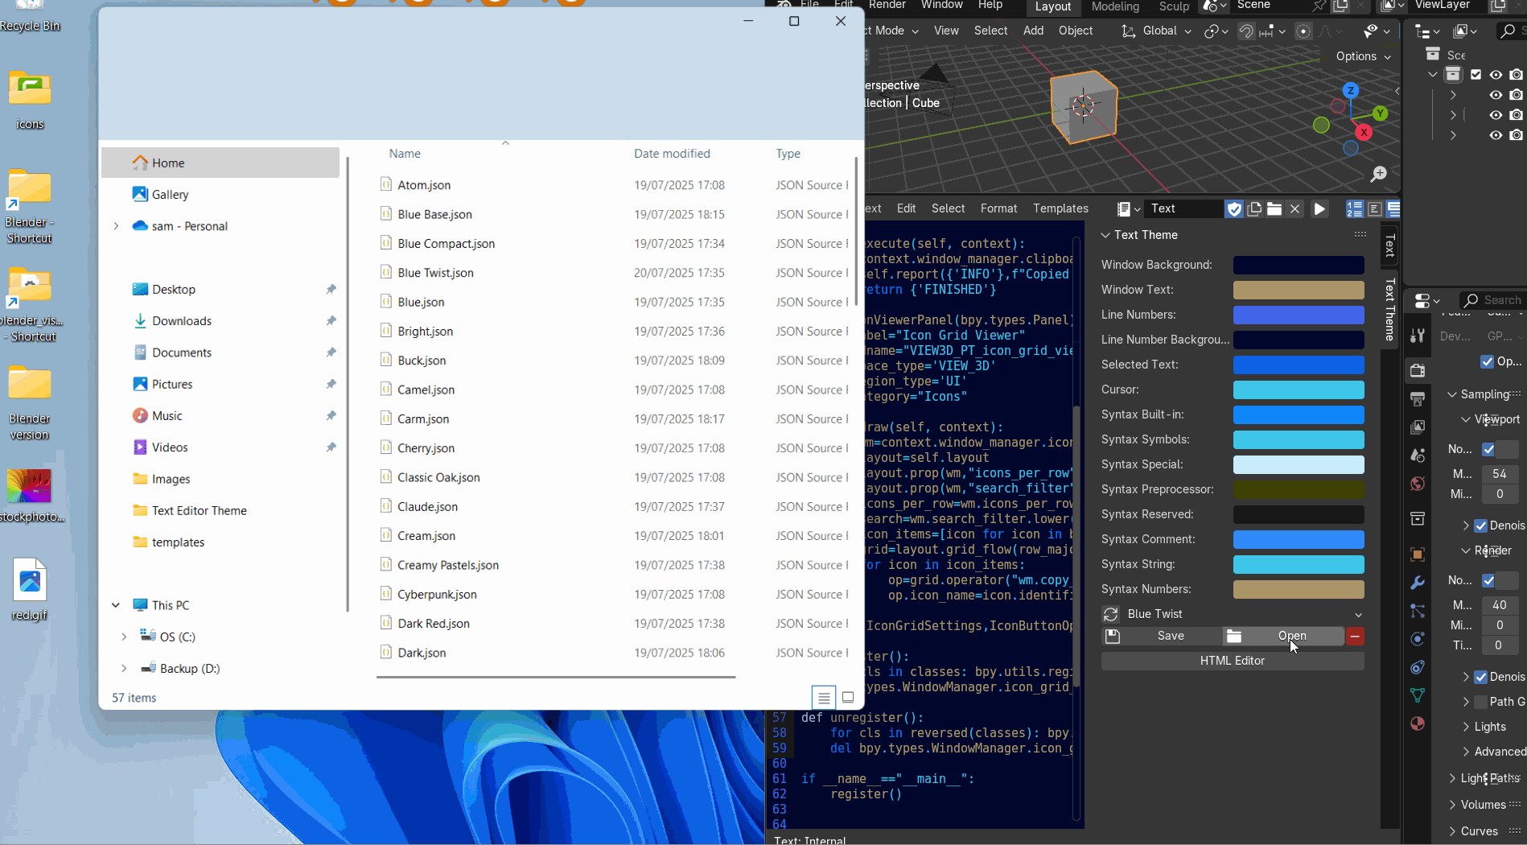Open the Format menu in text editor

pyautogui.click(x=998, y=208)
